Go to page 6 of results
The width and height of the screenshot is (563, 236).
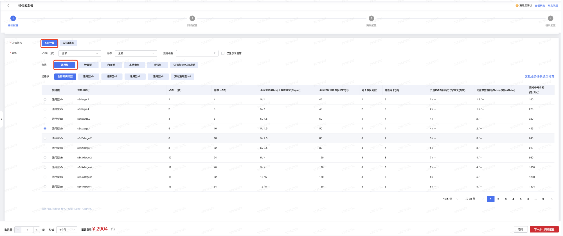[x=528, y=199]
